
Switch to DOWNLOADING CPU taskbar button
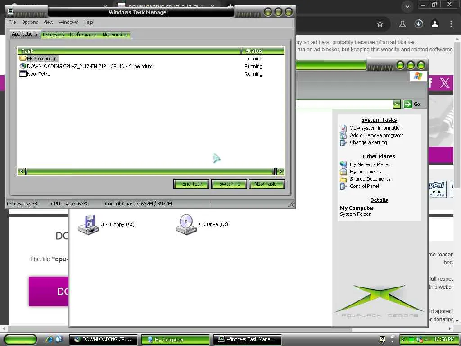pos(103,339)
